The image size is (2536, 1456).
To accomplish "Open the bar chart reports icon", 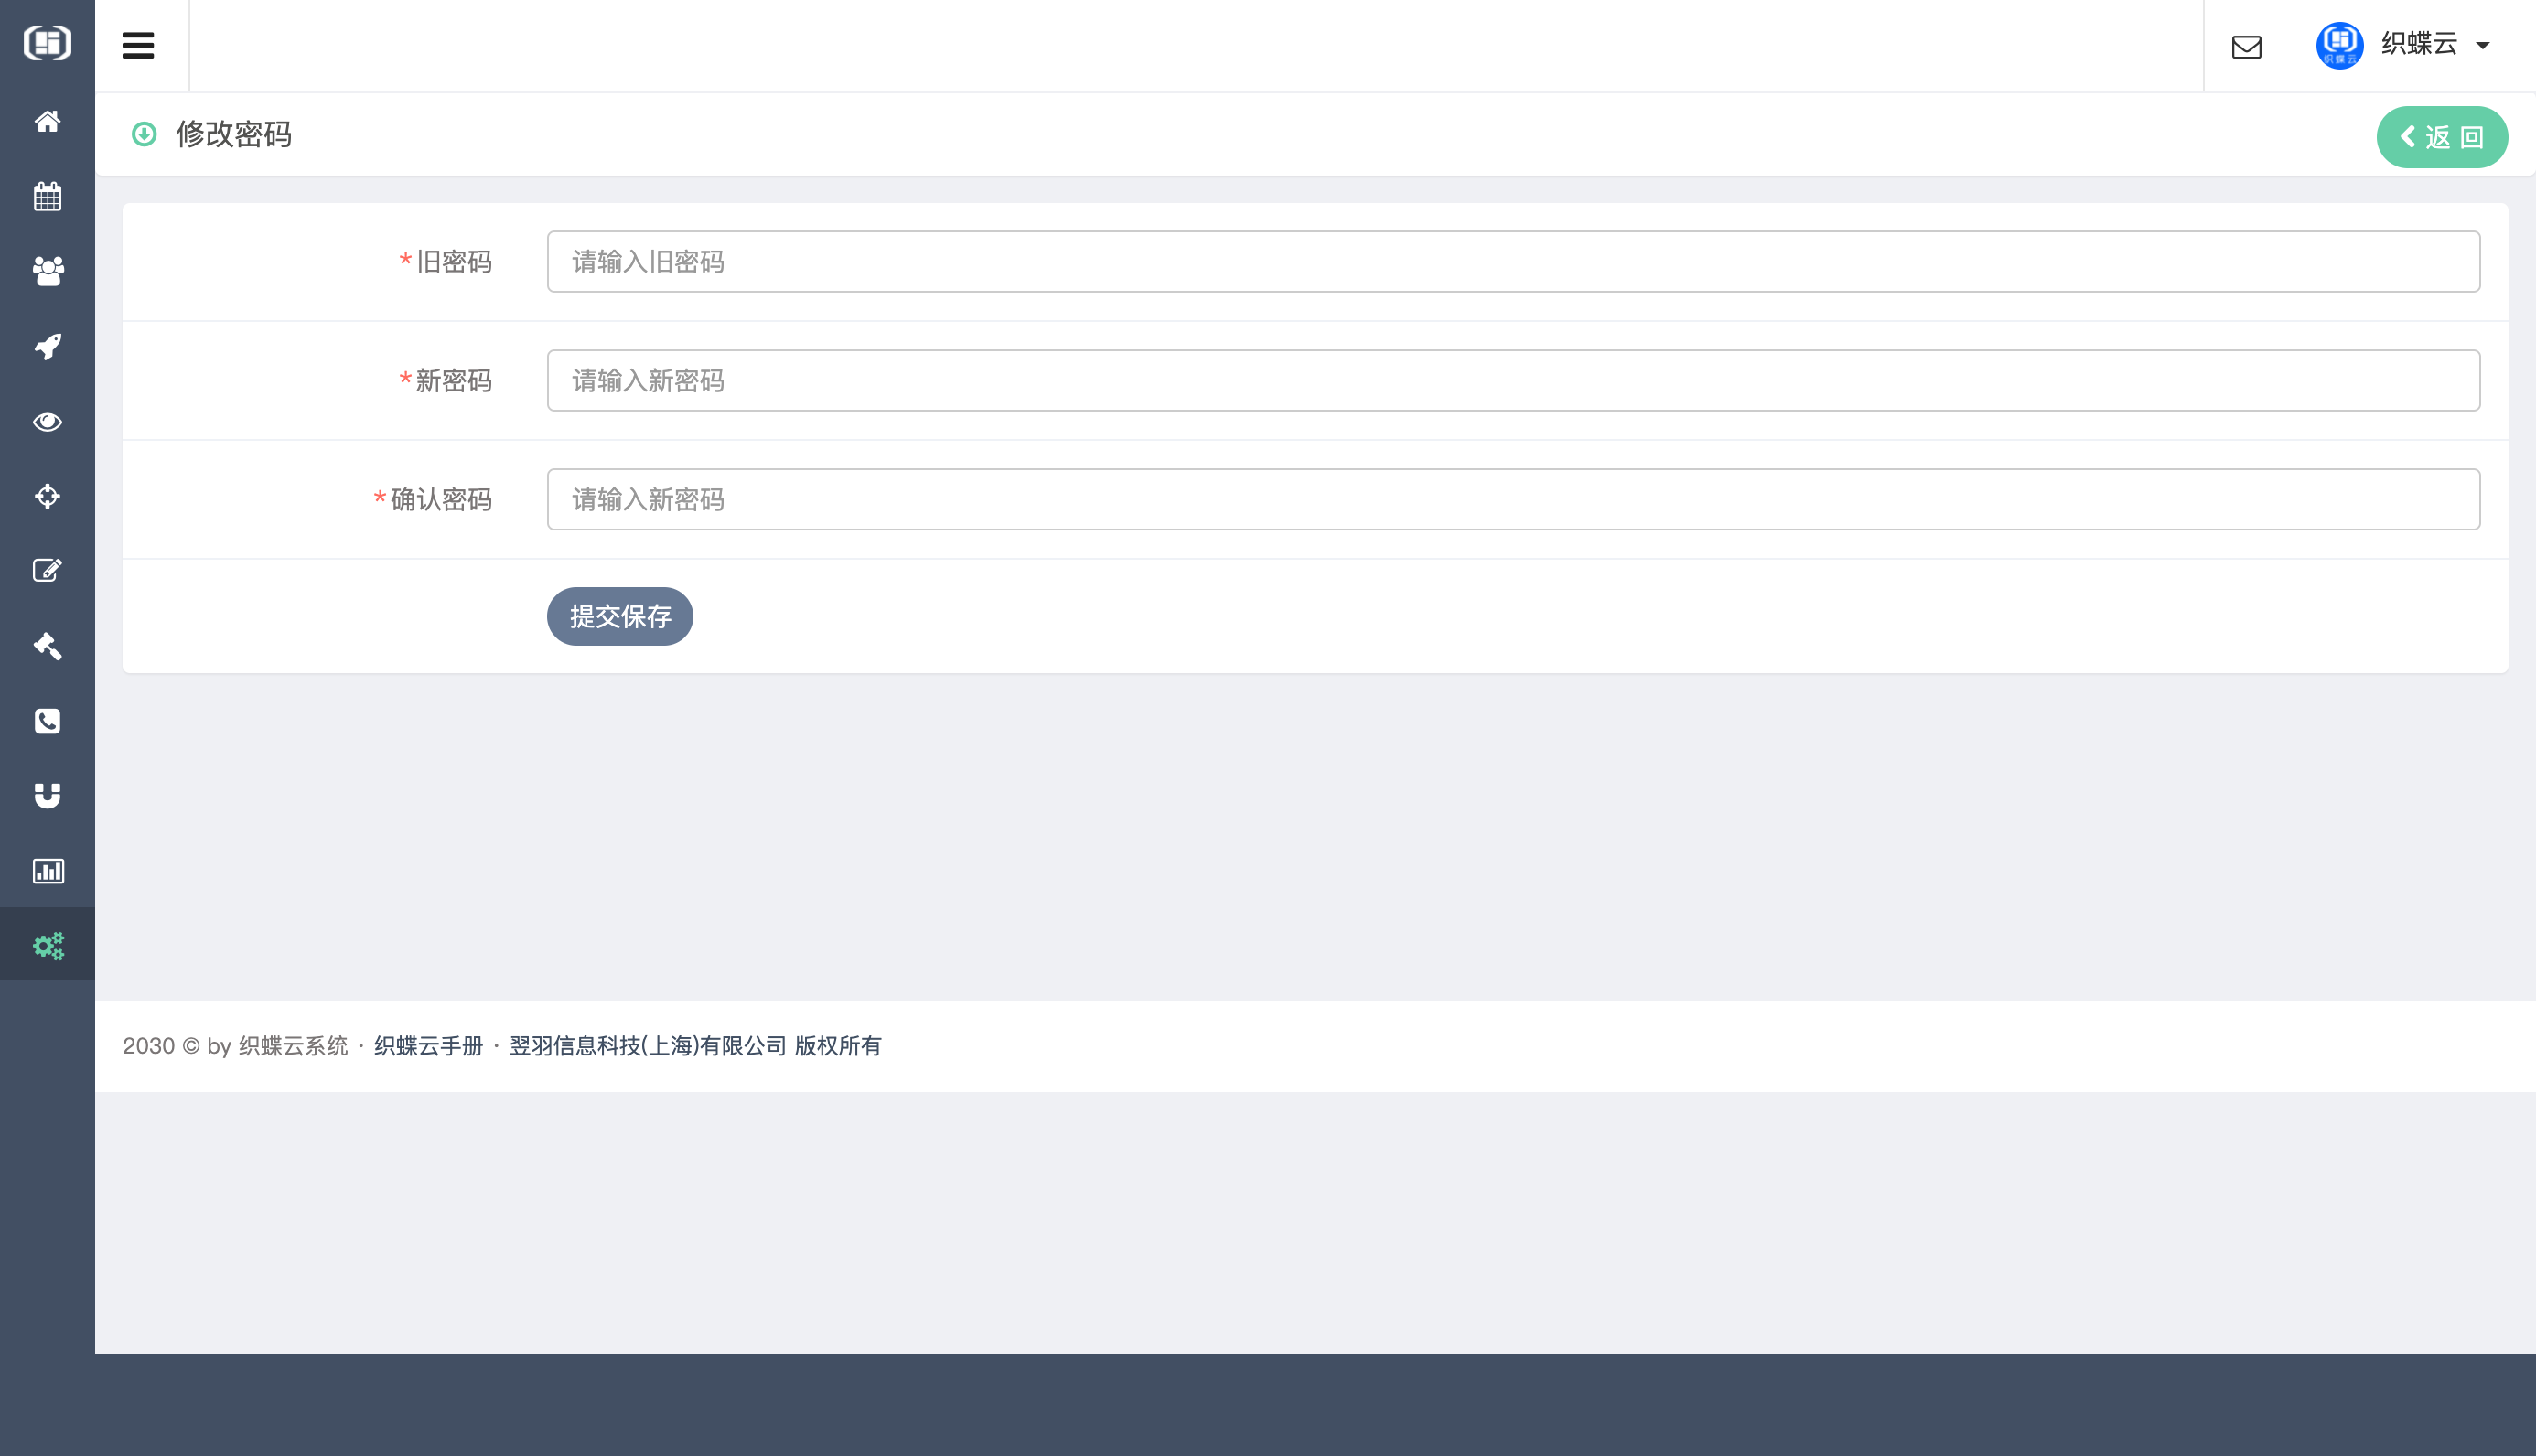I will (47, 871).
